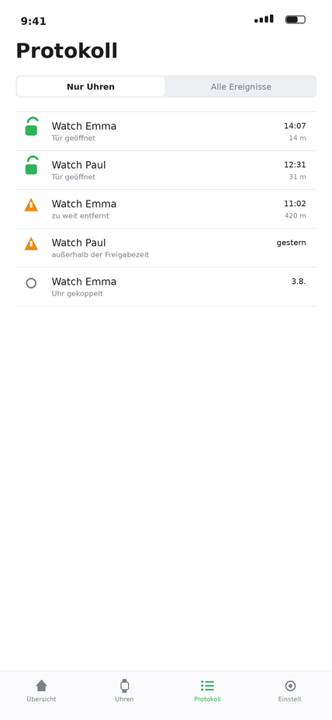Open the entry labeled 'gestern'

166,248
